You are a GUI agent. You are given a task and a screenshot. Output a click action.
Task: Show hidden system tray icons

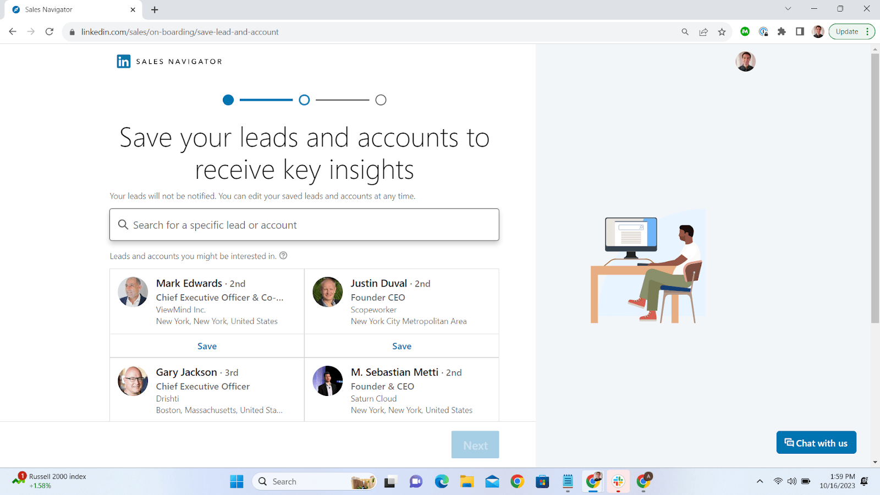point(760,481)
